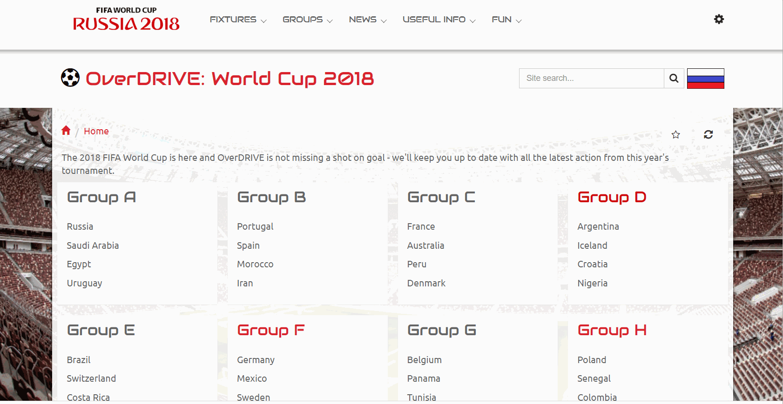Click the refresh arrows icon
The height and width of the screenshot is (404, 783).
tap(708, 134)
